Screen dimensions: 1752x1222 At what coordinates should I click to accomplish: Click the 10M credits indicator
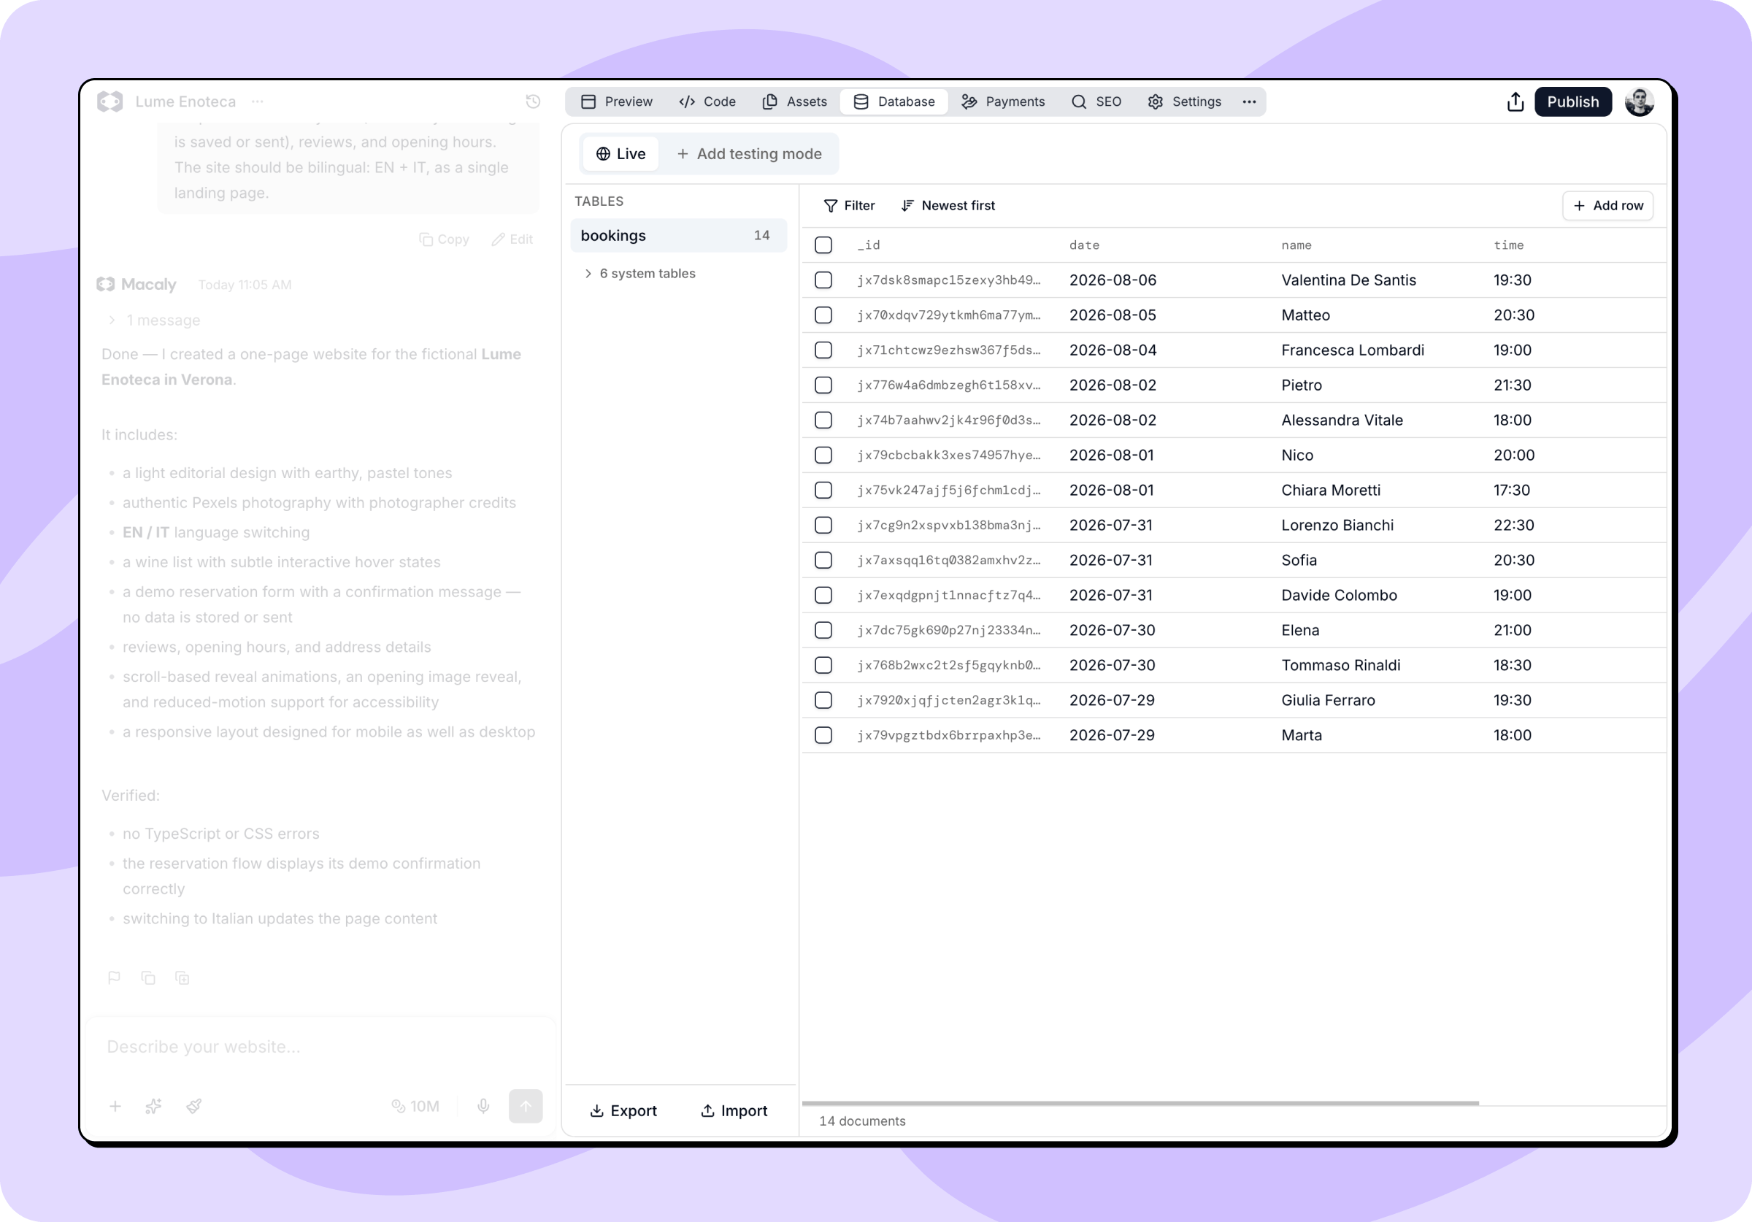tap(415, 1106)
